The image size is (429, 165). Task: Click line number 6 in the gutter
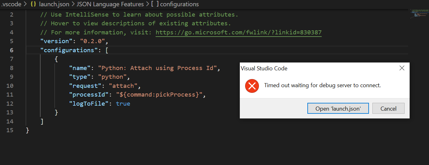(12, 50)
